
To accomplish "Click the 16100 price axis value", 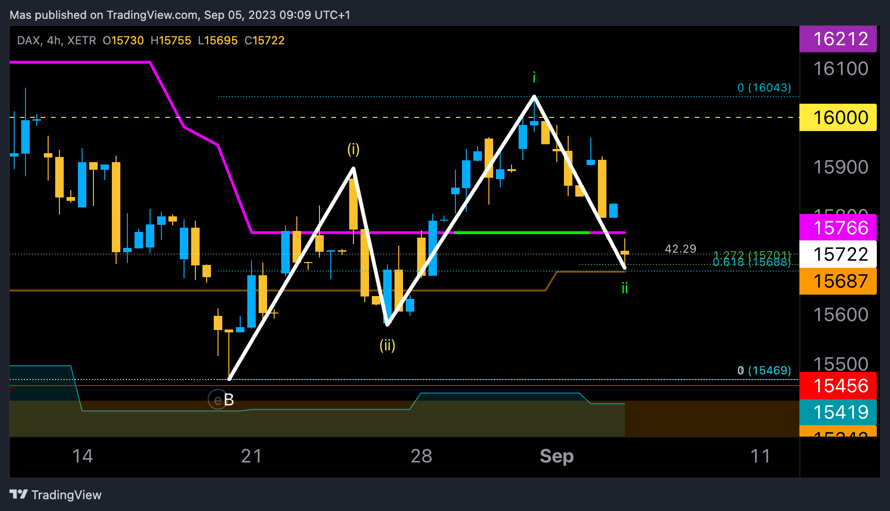I will coord(840,69).
